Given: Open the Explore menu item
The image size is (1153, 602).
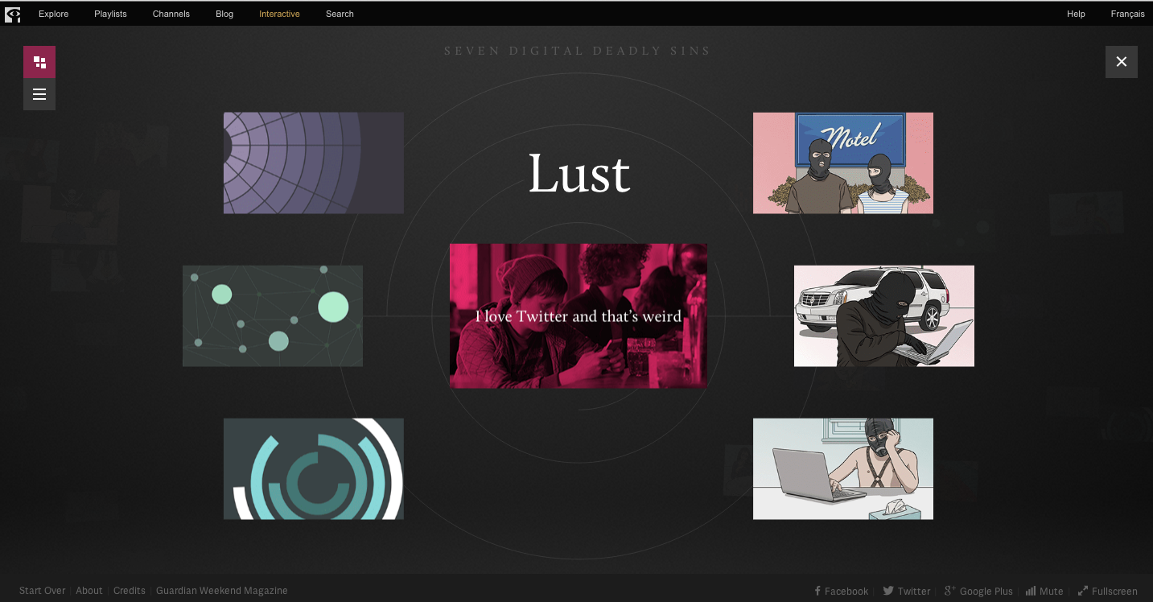Looking at the screenshot, I should tap(54, 14).
